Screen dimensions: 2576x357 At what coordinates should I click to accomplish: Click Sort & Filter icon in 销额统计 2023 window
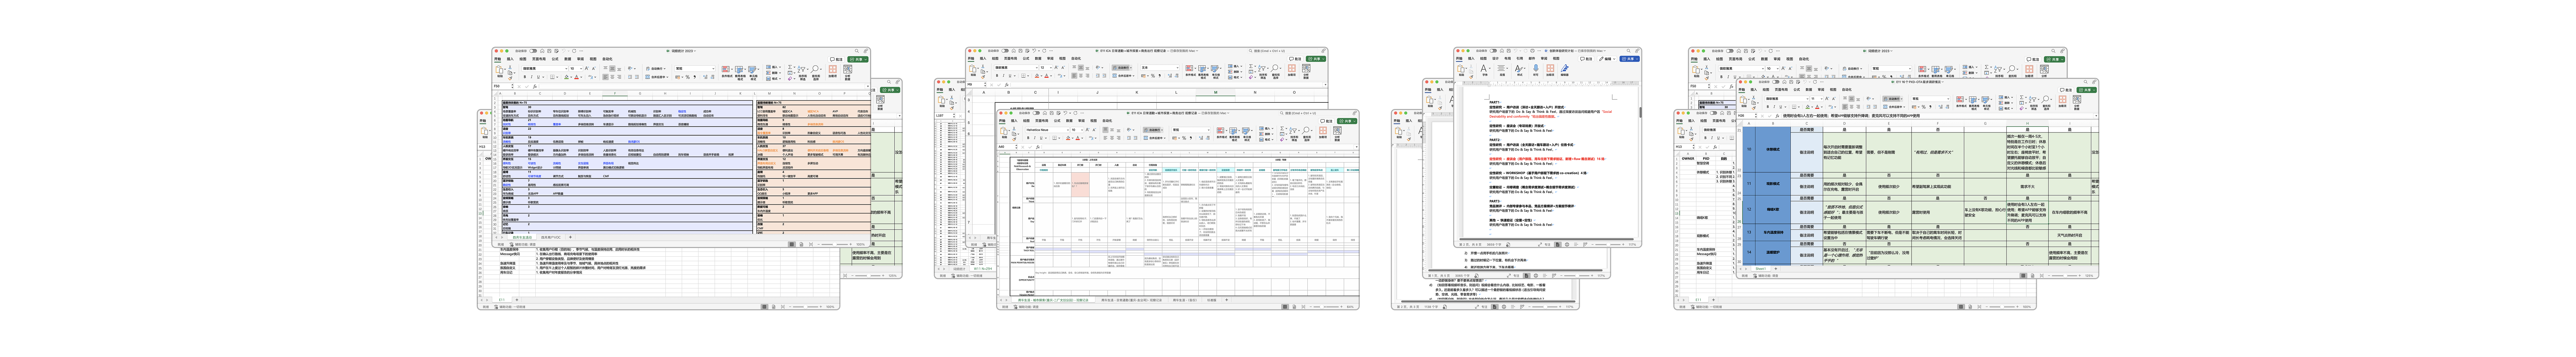801,69
